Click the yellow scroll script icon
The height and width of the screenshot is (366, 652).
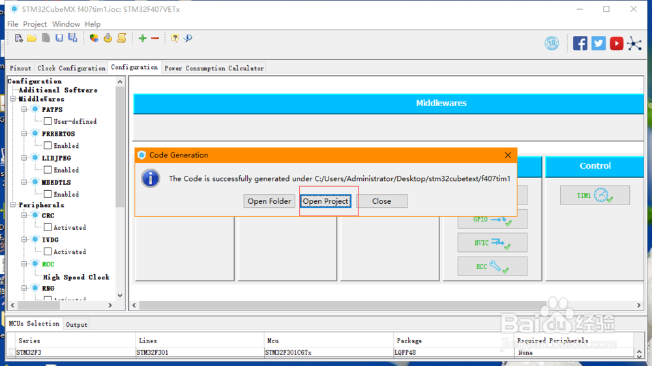click(121, 38)
